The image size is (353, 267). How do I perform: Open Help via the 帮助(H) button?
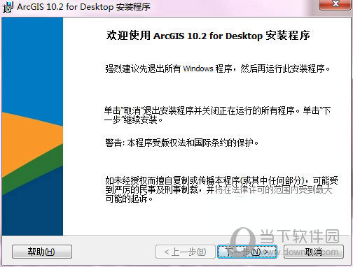pyautogui.click(x=42, y=252)
